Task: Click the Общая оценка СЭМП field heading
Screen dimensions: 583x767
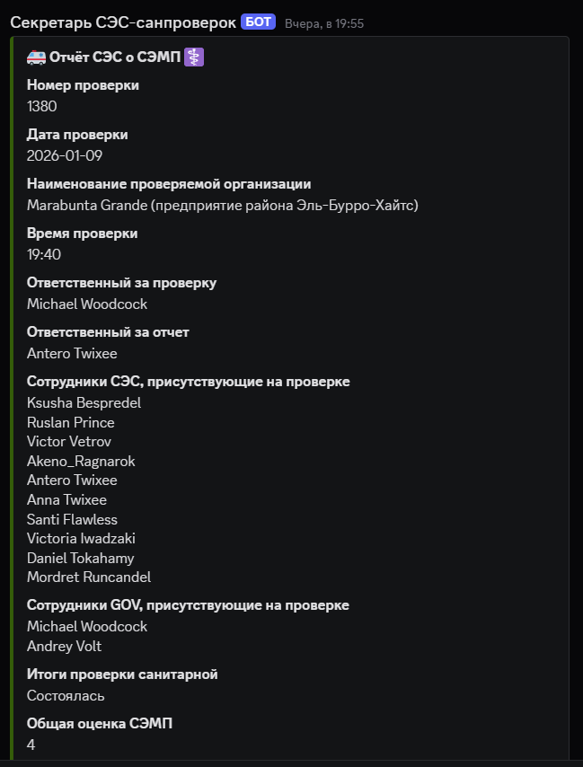Action: point(100,724)
